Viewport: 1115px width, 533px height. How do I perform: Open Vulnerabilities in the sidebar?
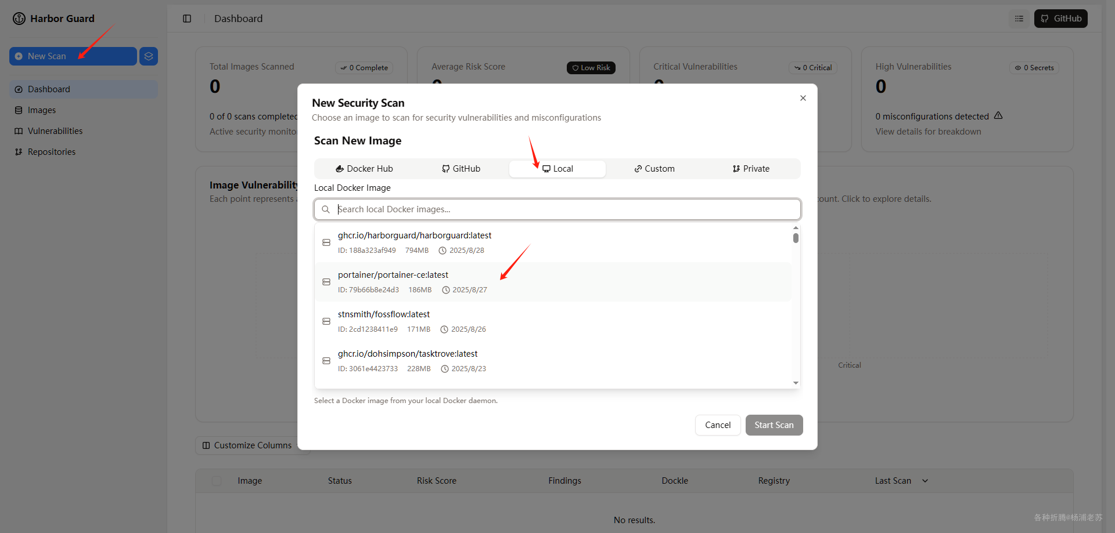click(83, 131)
